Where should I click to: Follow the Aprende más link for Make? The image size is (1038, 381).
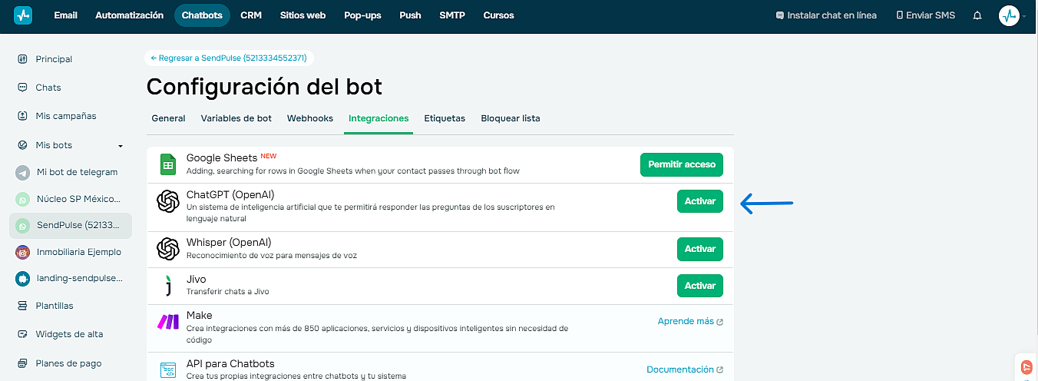(686, 321)
